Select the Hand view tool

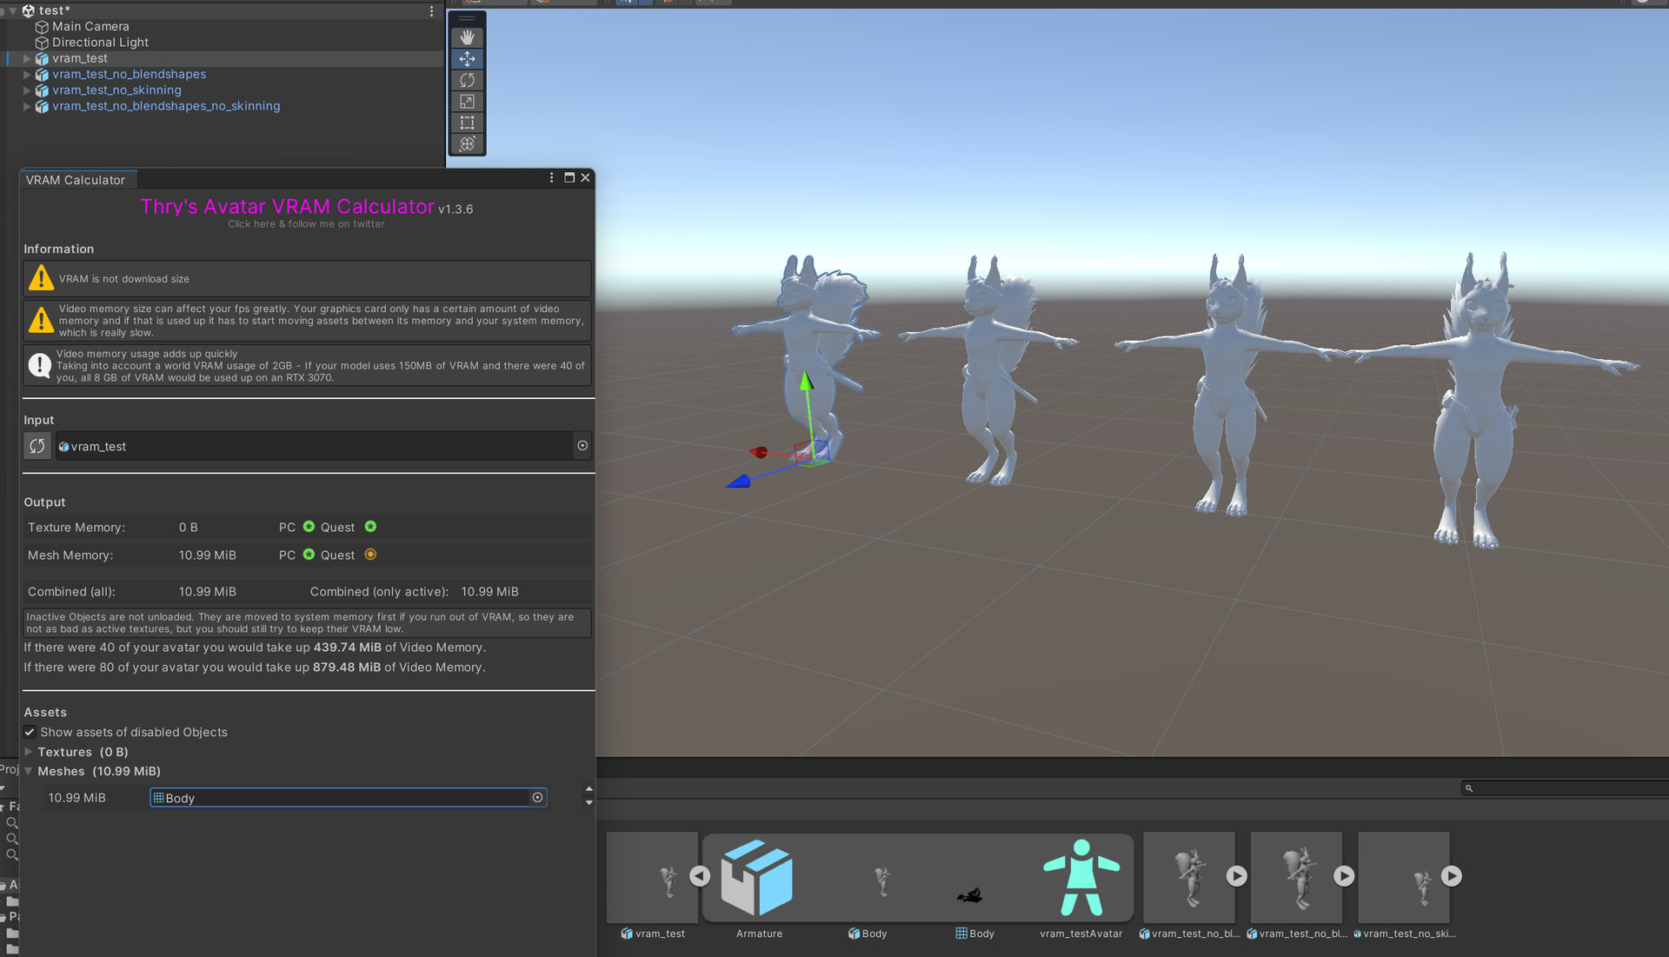click(x=467, y=37)
